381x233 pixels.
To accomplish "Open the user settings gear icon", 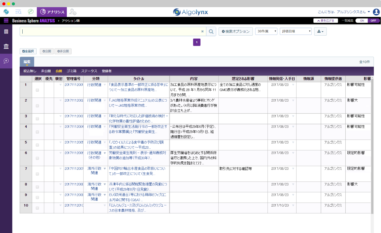I will point(73,12).
